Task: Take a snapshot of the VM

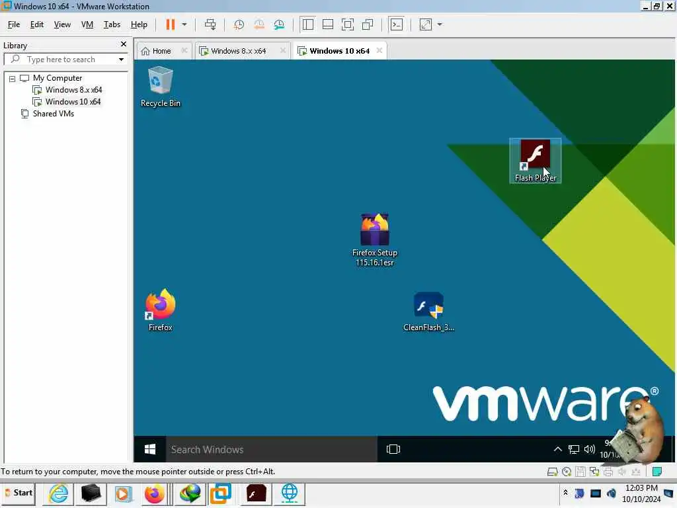Action: click(239, 24)
